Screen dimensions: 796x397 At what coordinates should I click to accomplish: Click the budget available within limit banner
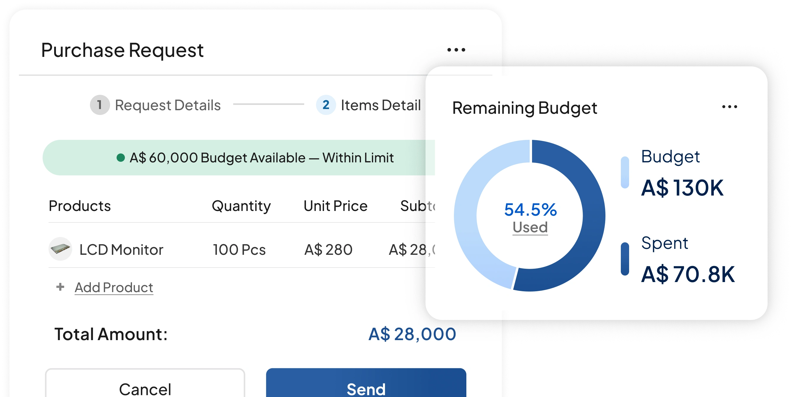[x=239, y=158]
